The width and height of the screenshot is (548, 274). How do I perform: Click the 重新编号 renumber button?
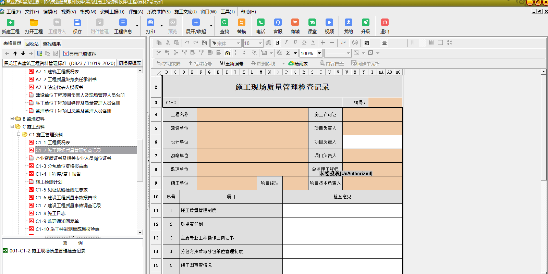[x=231, y=63]
